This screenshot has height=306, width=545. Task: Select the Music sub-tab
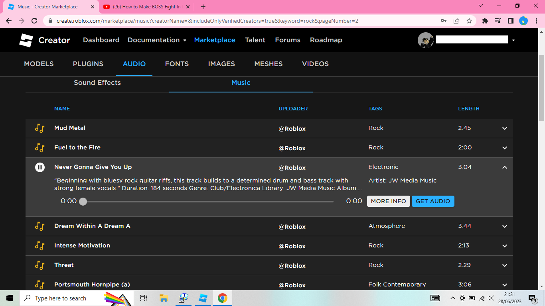241,83
